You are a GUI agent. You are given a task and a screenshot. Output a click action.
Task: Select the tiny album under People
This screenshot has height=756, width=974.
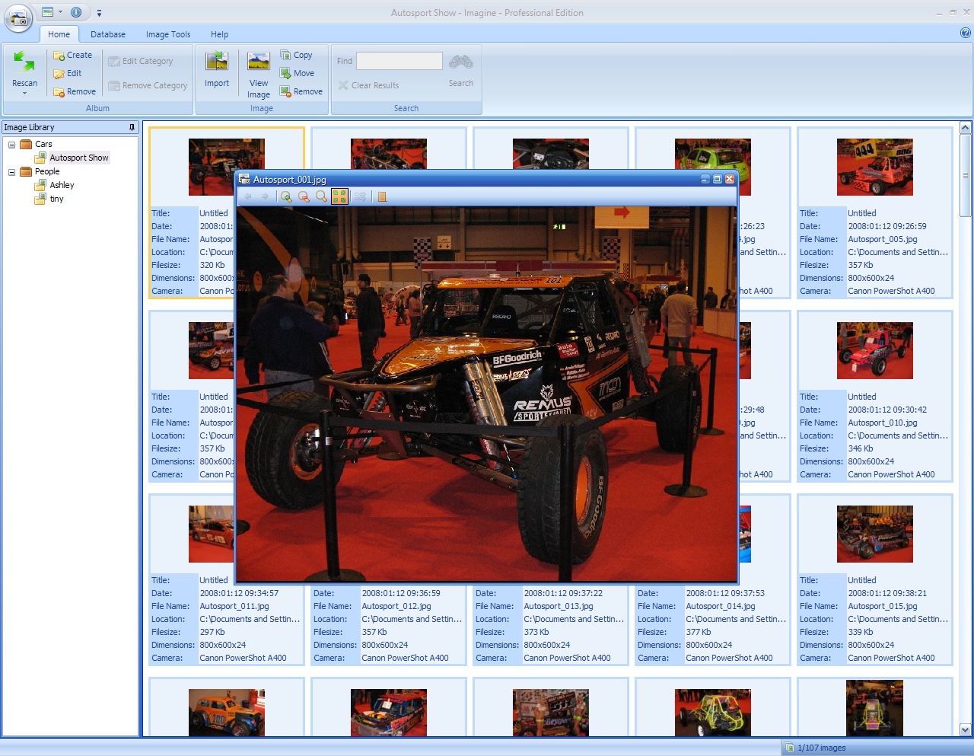pyautogui.click(x=56, y=199)
